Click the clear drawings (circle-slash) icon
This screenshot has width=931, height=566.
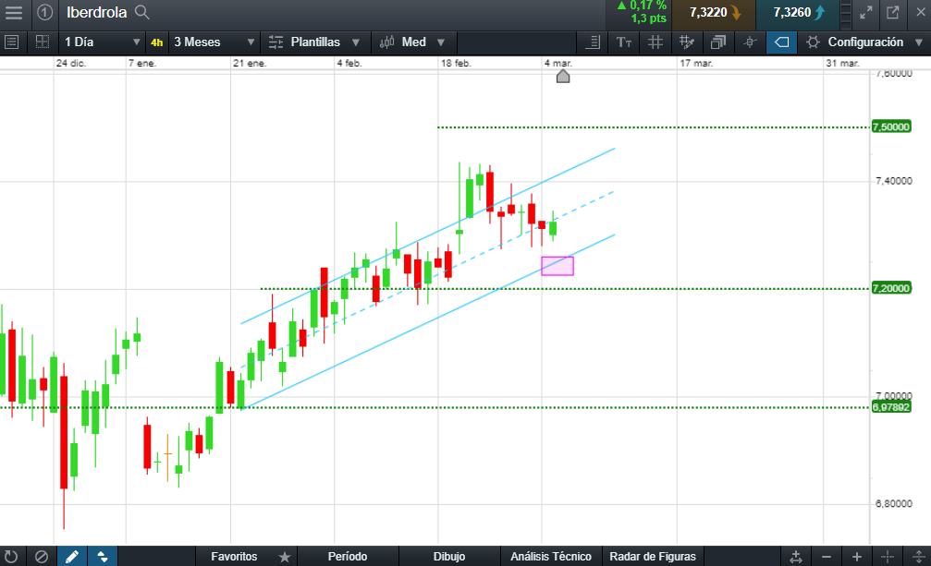pyautogui.click(x=42, y=557)
